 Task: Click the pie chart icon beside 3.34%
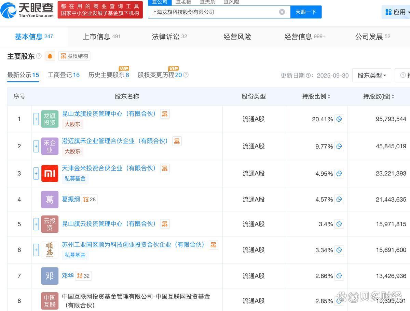pos(339,250)
